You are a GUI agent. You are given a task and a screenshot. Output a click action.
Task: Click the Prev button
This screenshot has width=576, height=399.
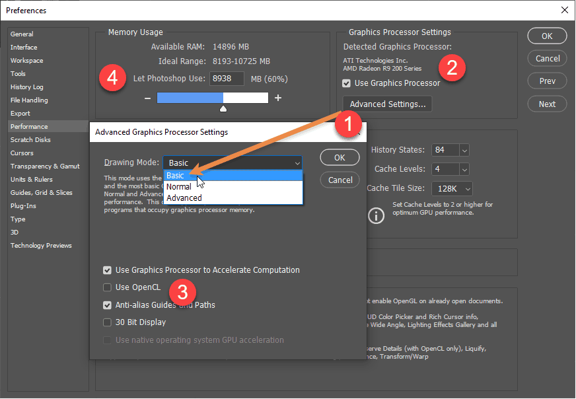[547, 81]
